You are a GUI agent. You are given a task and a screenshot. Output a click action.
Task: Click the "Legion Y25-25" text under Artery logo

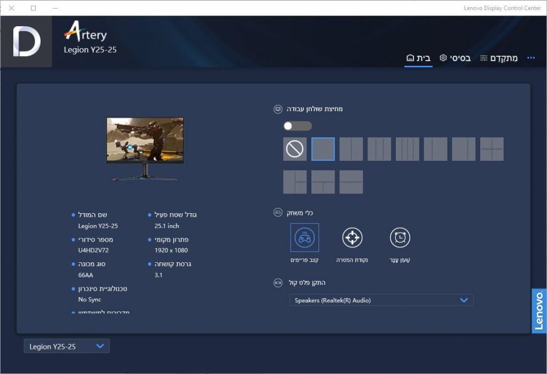click(x=90, y=50)
